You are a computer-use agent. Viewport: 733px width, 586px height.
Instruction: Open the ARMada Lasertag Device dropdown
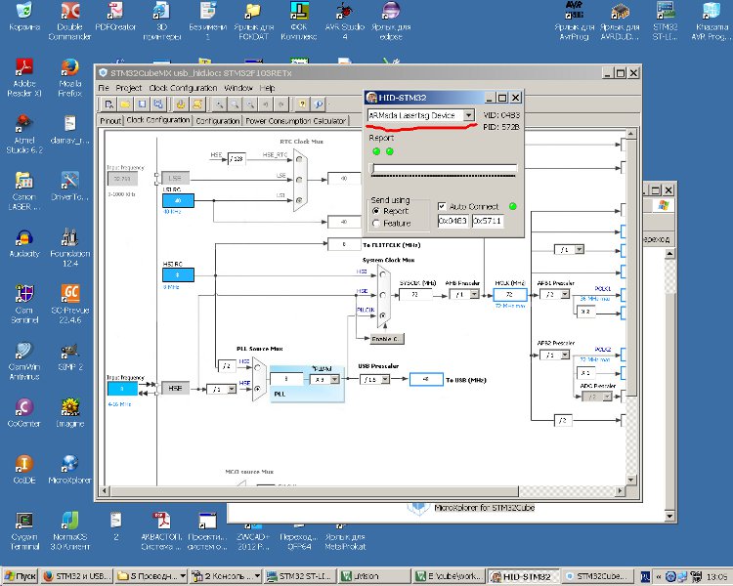[x=468, y=115]
